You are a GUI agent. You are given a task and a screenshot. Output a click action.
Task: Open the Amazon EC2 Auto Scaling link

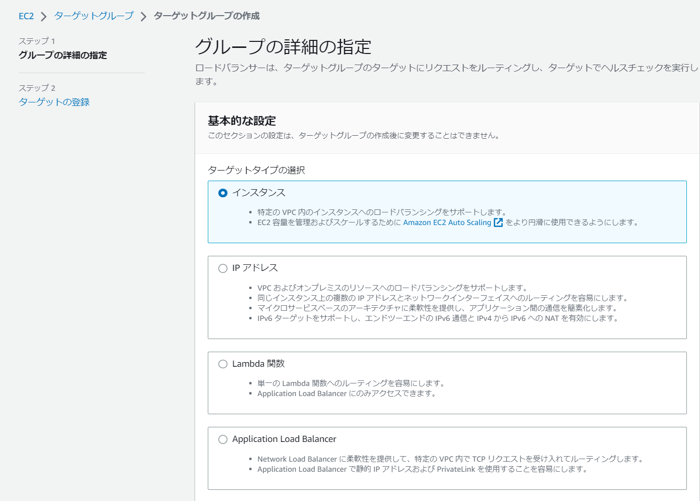pyautogui.click(x=447, y=222)
